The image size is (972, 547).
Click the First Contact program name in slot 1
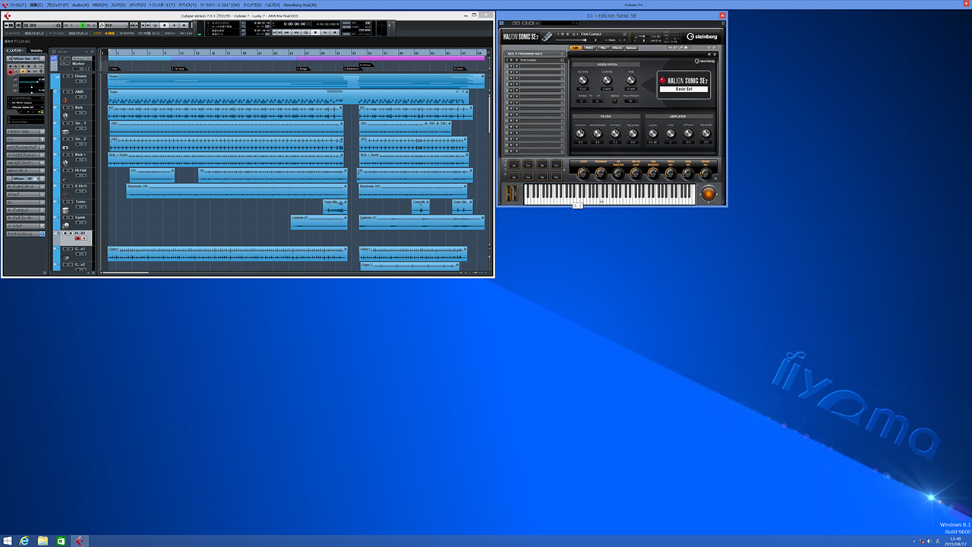tap(528, 60)
